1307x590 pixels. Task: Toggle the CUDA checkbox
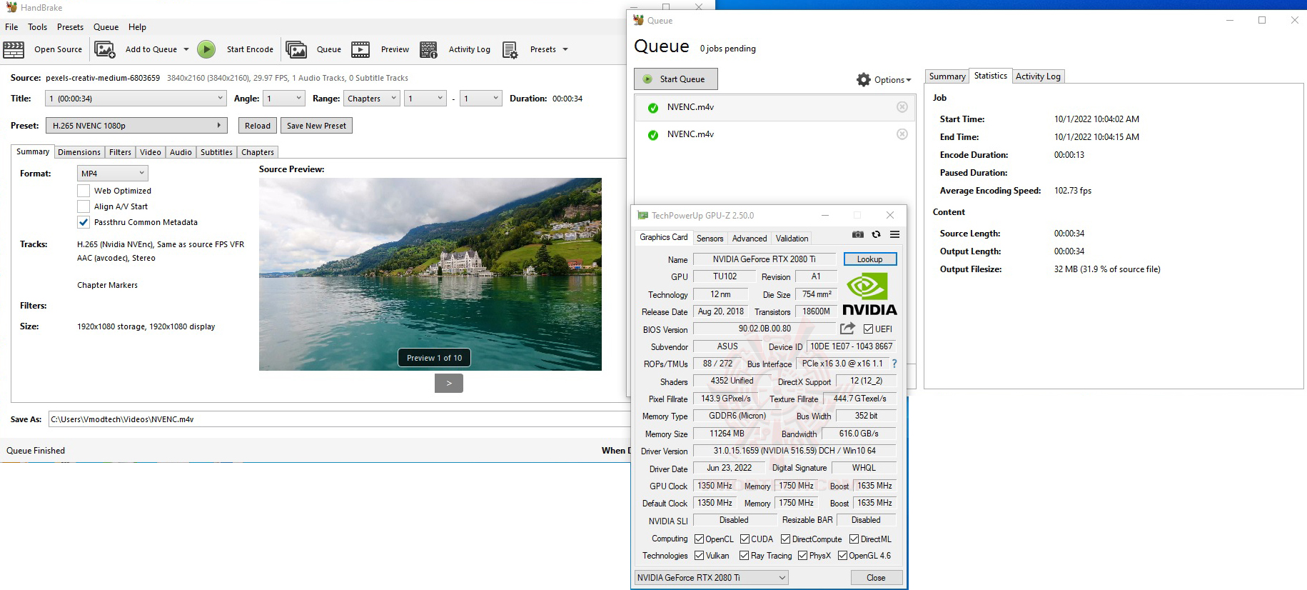pos(745,539)
